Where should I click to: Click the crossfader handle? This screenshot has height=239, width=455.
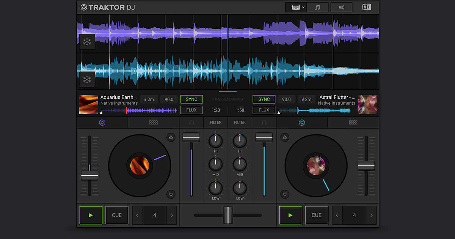click(x=228, y=215)
